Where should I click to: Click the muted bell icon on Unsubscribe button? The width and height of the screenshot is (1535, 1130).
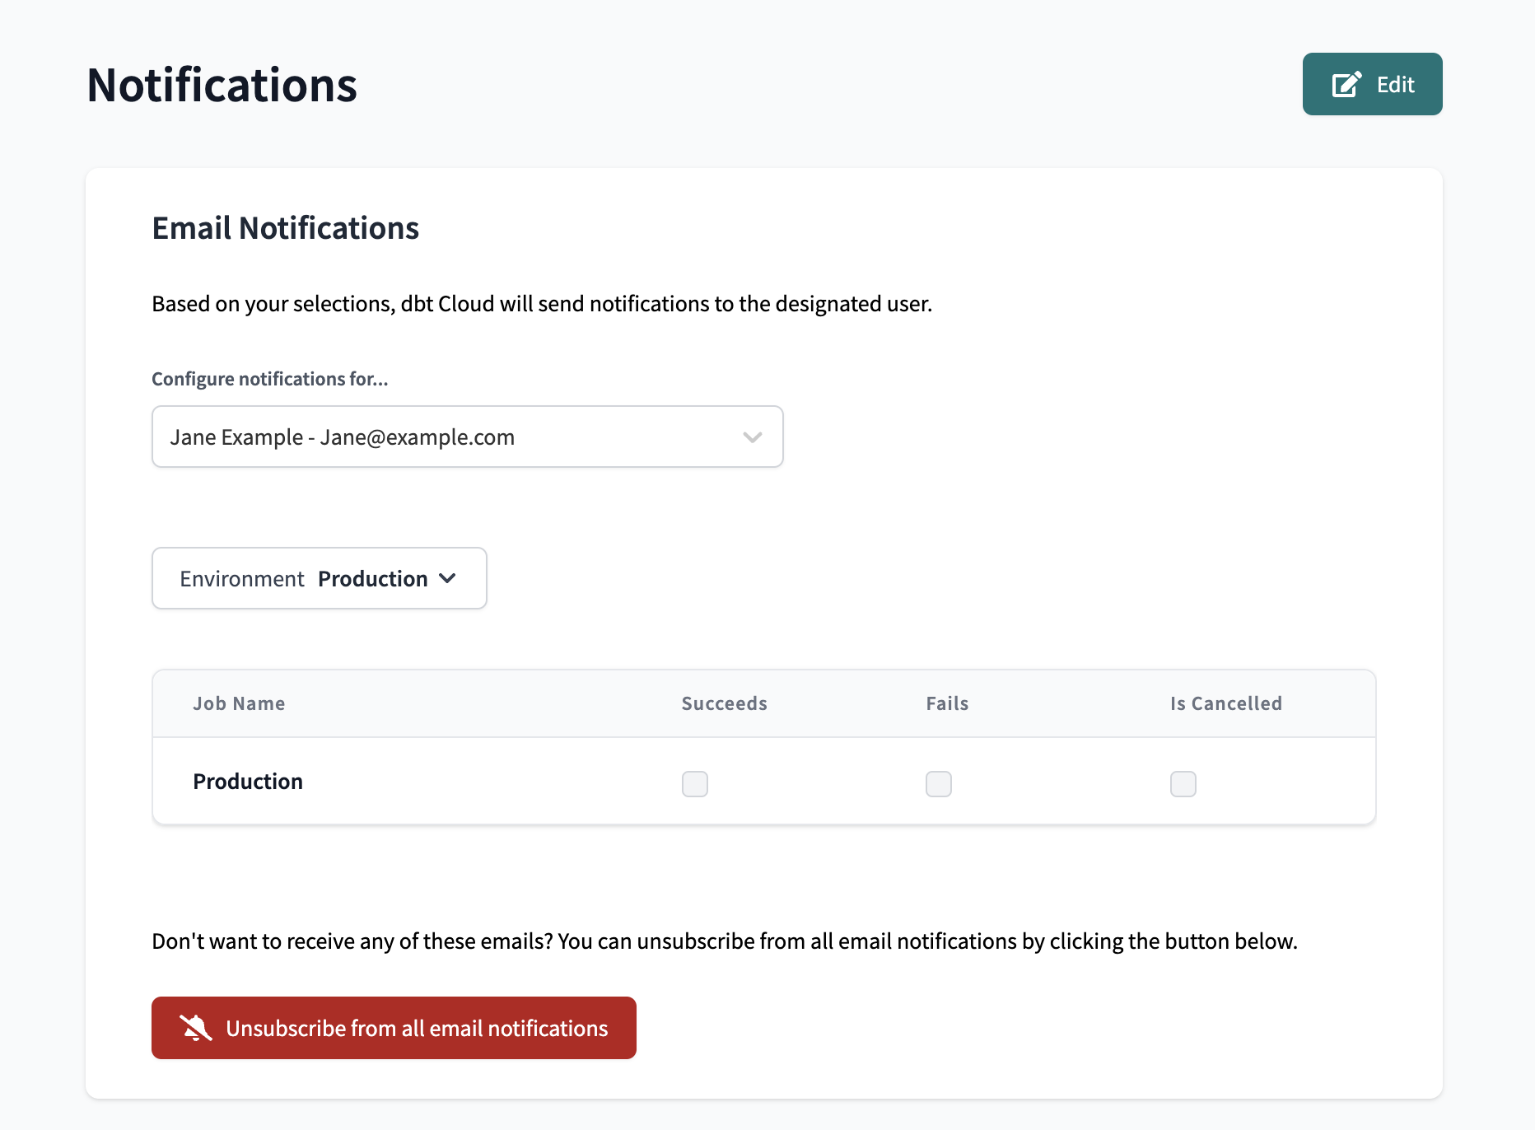pyautogui.click(x=196, y=1028)
